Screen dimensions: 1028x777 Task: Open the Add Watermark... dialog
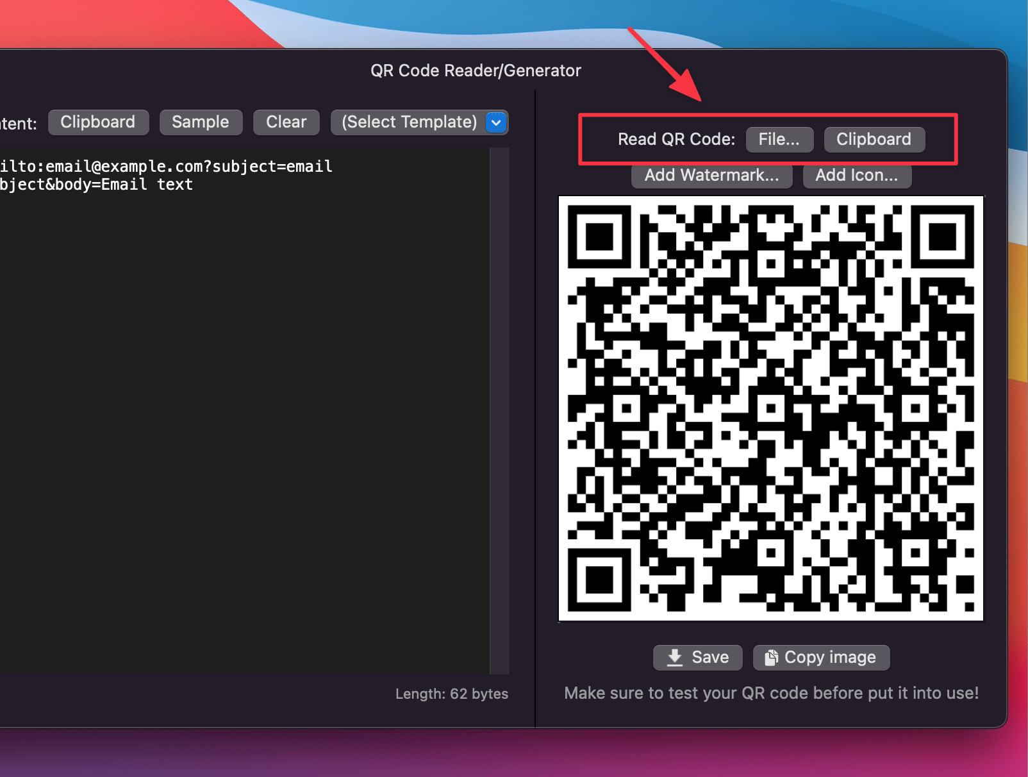711,176
